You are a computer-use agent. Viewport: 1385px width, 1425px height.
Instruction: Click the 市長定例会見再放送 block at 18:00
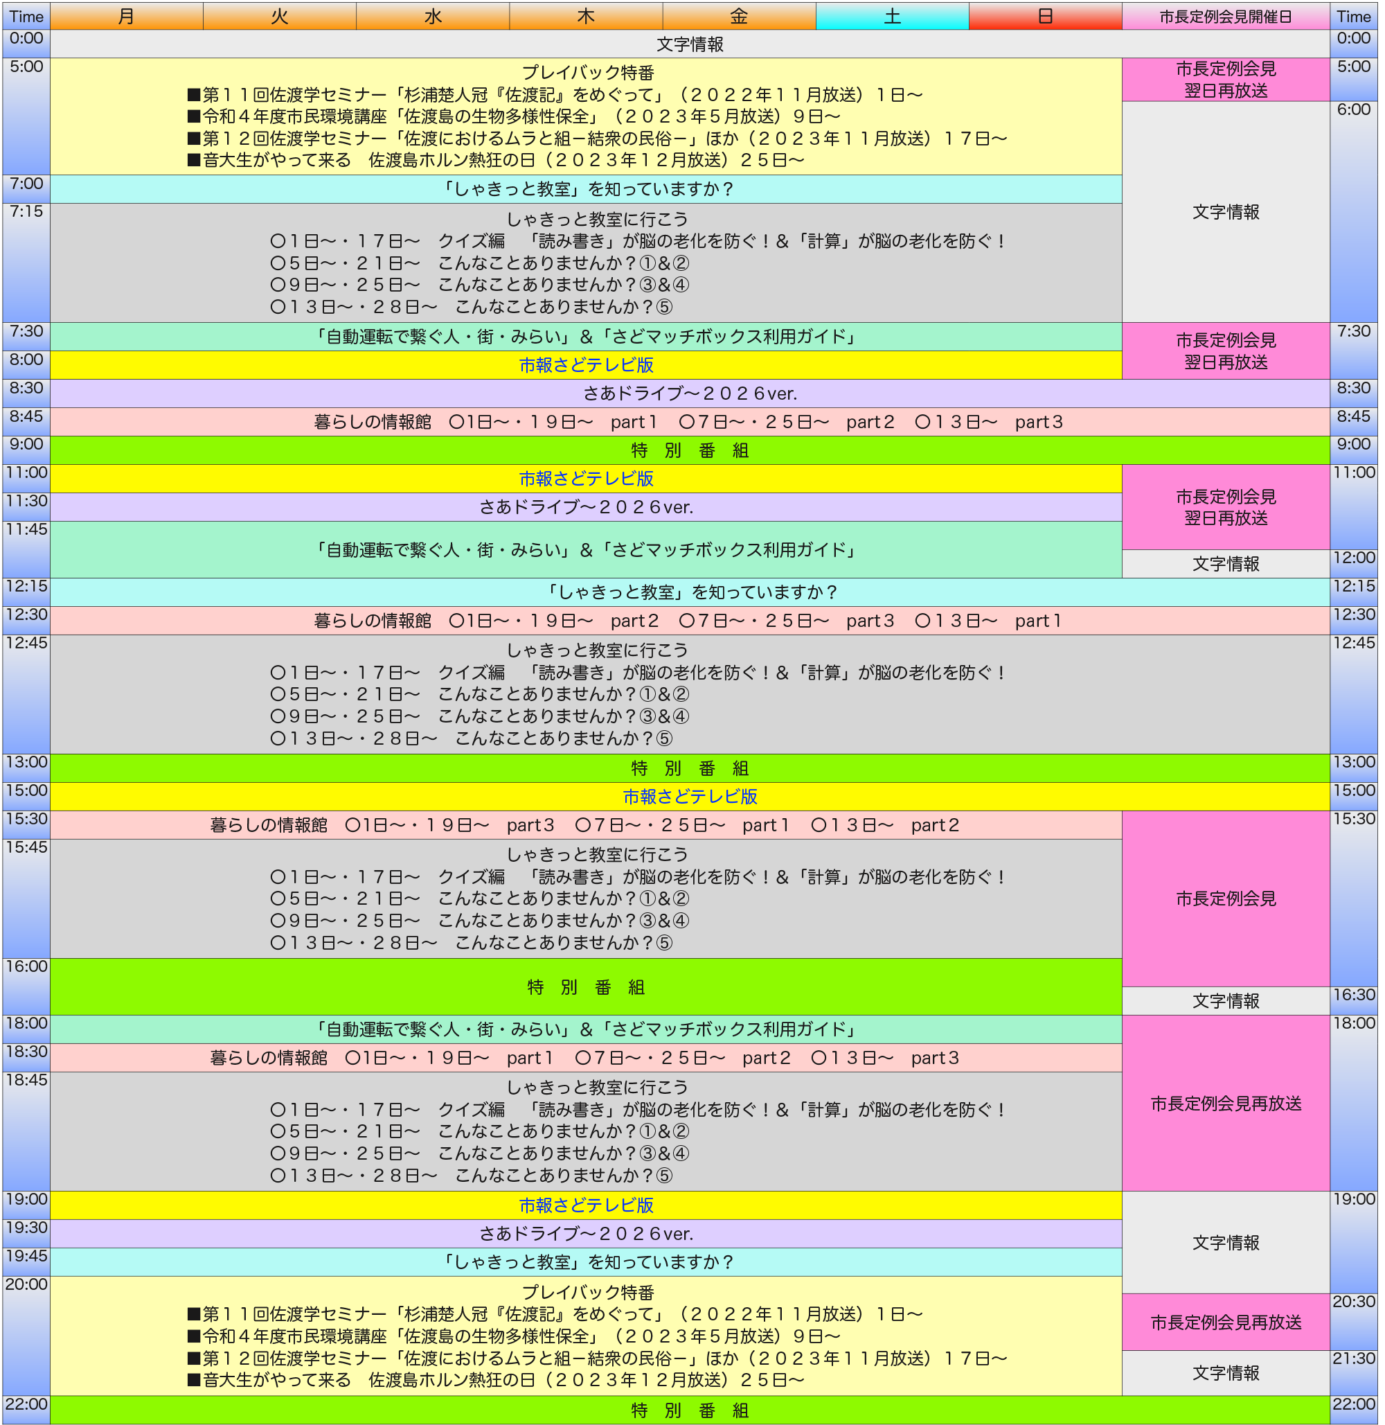click(x=1226, y=1104)
